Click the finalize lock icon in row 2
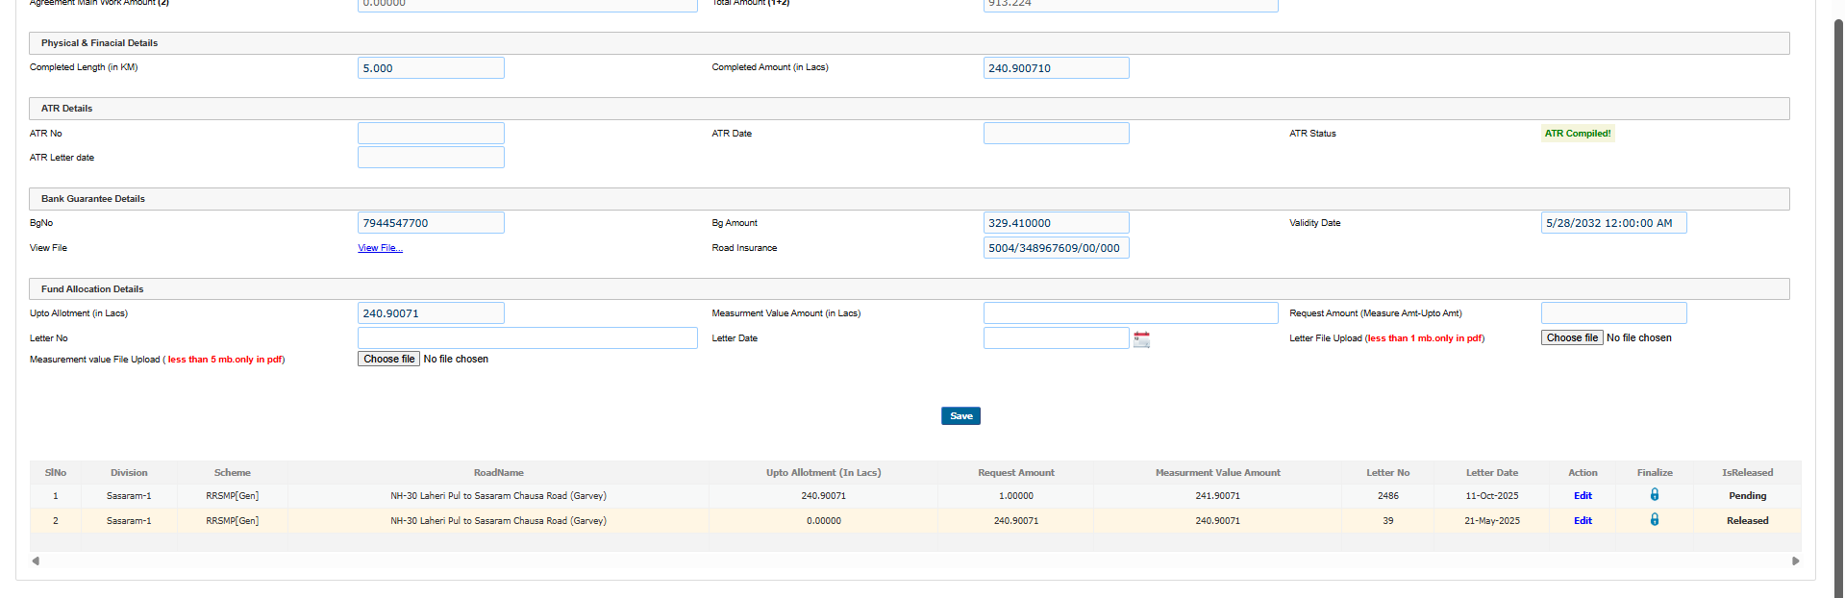Image resolution: width=1845 pixels, height=598 pixels. click(1654, 520)
